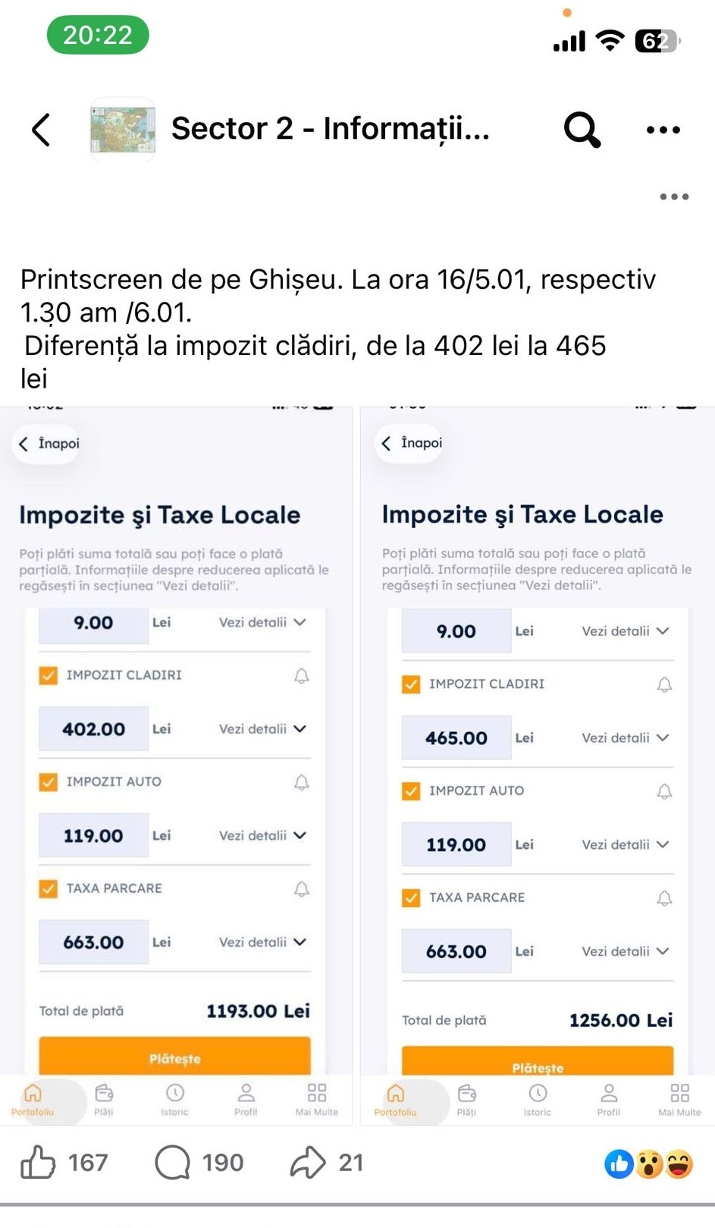Open comments via speech bubble icon
The height and width of the screenshot is (1228, 715).
(x=173, y=1162)
